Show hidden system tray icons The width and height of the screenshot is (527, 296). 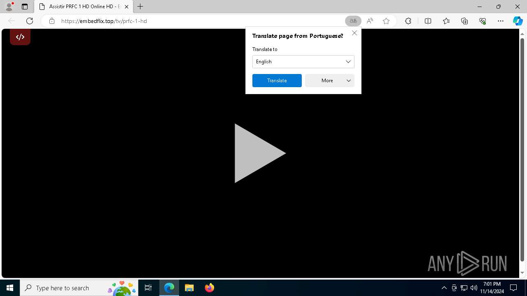coord(444,288)
